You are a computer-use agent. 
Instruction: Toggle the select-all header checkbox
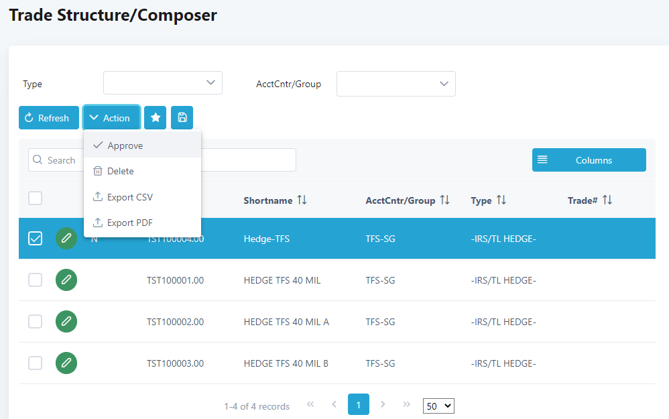(x=36, y=198)
